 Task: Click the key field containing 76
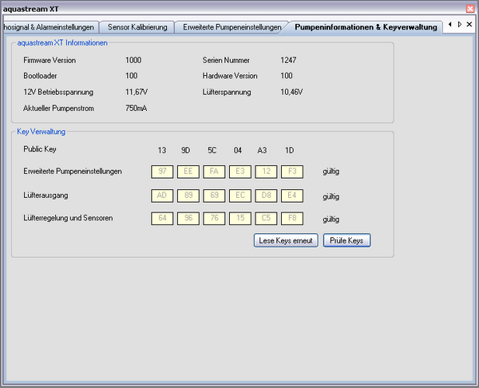[214, 219]
